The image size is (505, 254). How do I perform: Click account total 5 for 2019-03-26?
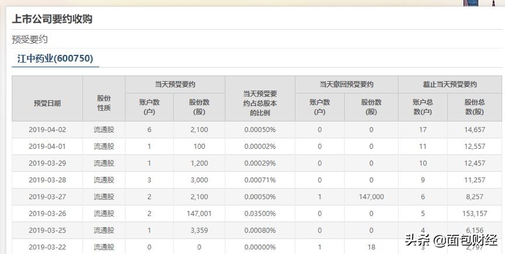(x=423, y=214)
